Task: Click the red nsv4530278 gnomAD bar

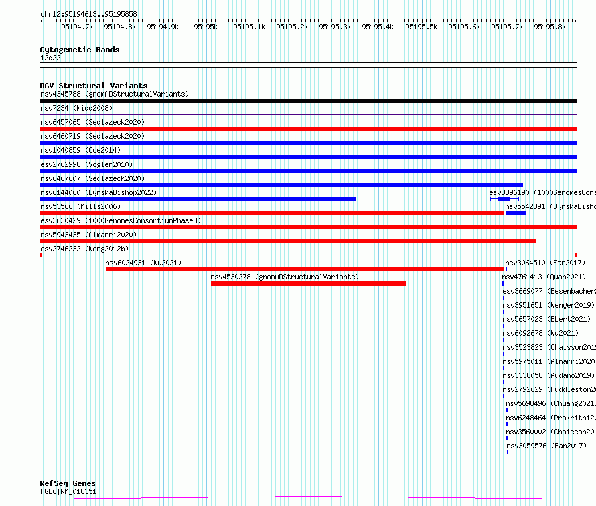Action: pyautogui.click(x=308, y=283)
